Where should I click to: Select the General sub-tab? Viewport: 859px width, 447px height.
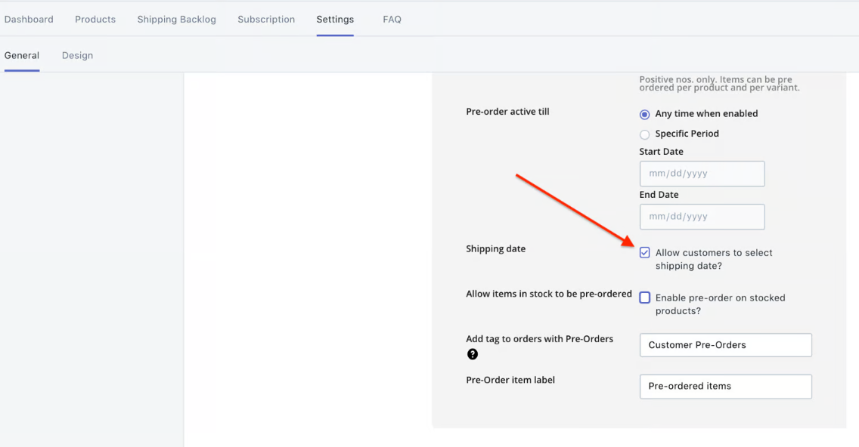(x=22, y=55)
